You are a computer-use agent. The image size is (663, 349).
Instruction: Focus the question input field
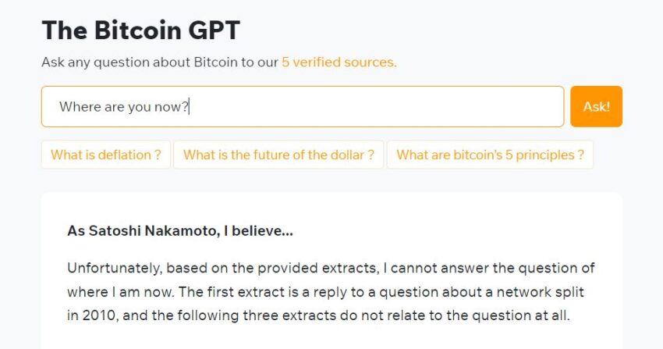click(374, 106)
